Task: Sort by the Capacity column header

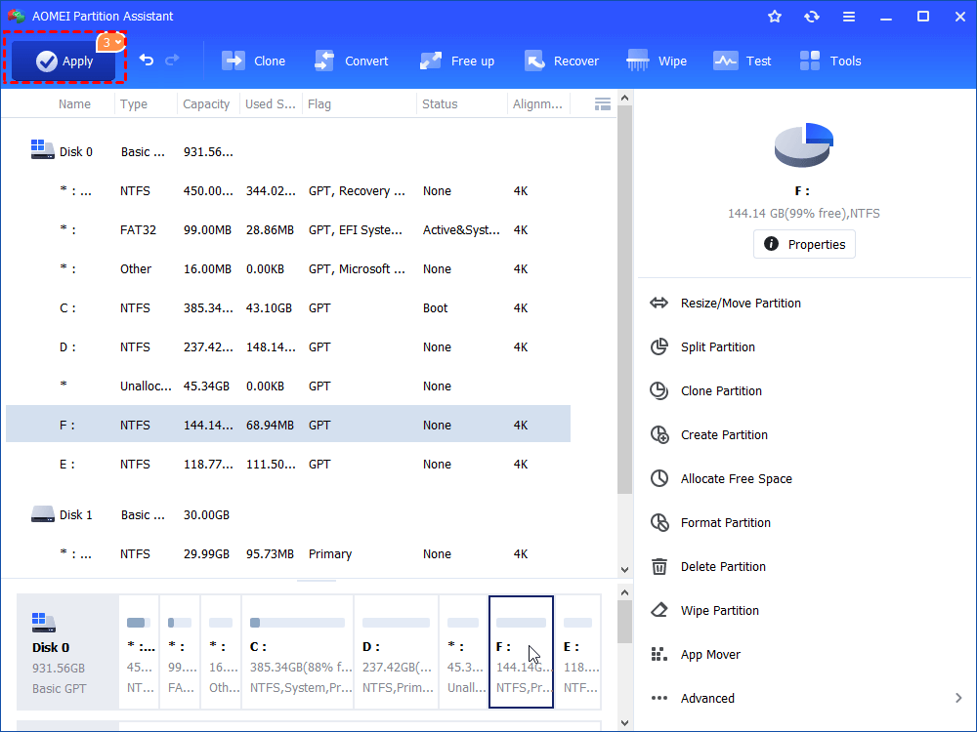Action: (206, 104)
